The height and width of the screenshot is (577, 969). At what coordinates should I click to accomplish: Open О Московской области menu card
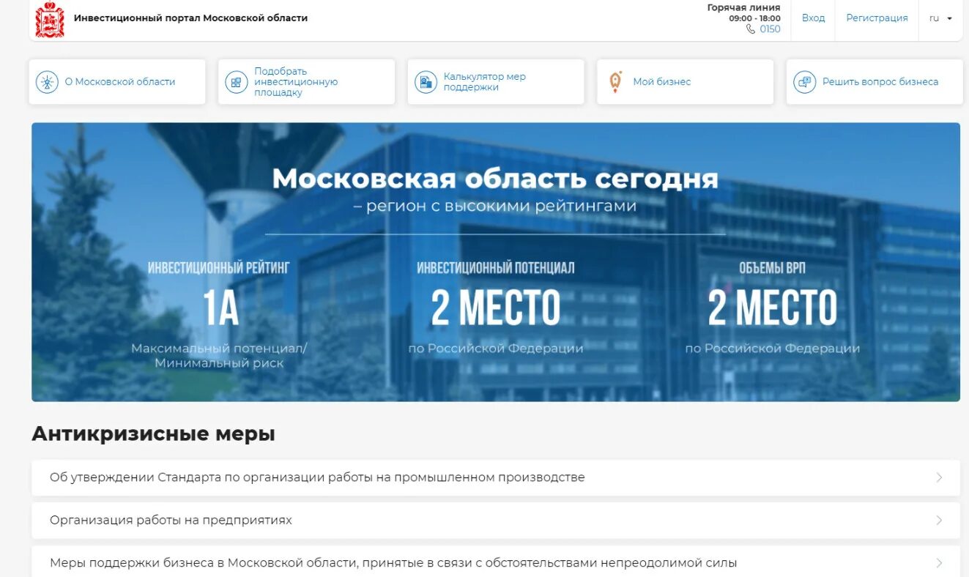(117, 82)
